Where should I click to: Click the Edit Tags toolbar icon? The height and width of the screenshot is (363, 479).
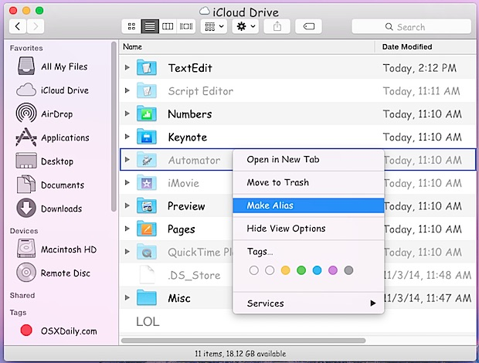tap(308, 26)
